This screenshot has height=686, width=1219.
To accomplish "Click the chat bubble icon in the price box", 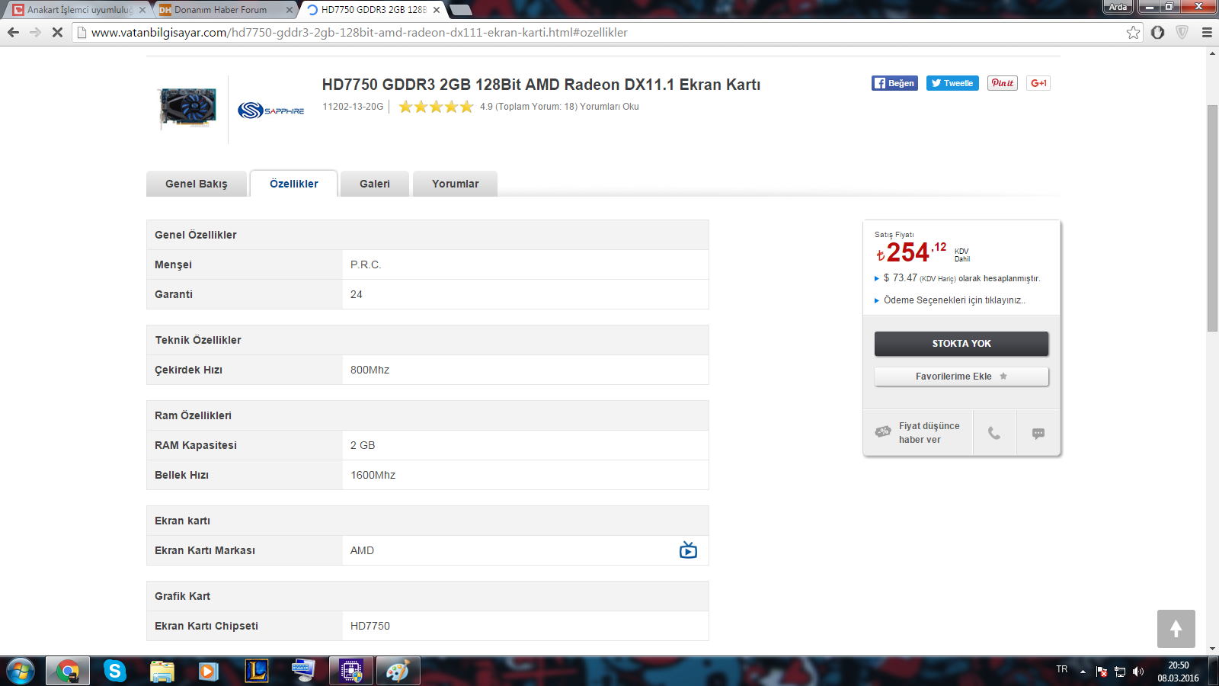I will [1038, 433].
